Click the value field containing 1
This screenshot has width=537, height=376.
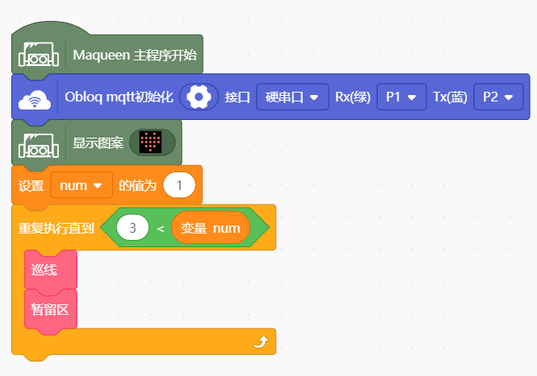pos(179,185)
